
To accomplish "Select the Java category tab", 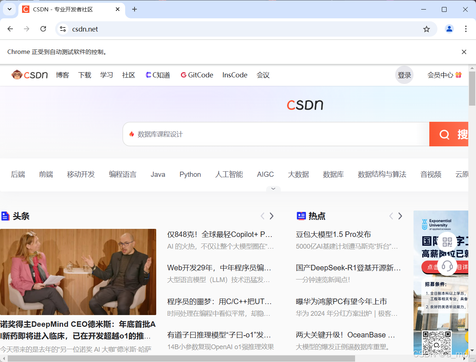I will point(158,174).
